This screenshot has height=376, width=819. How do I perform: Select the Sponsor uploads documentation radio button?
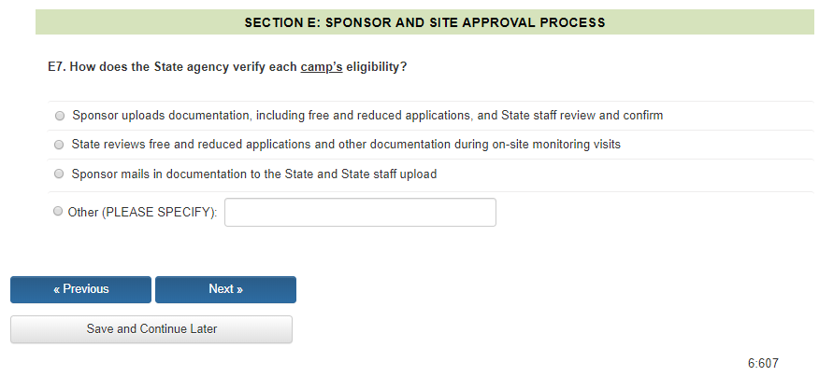tap(61, 116)
